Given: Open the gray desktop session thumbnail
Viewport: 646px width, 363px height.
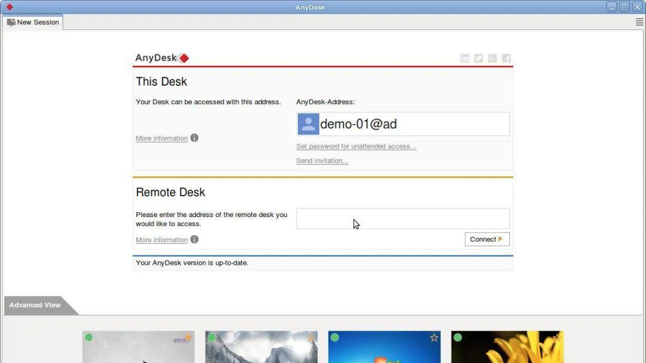Looking at the screenshot, I should (x=138, y=347).
